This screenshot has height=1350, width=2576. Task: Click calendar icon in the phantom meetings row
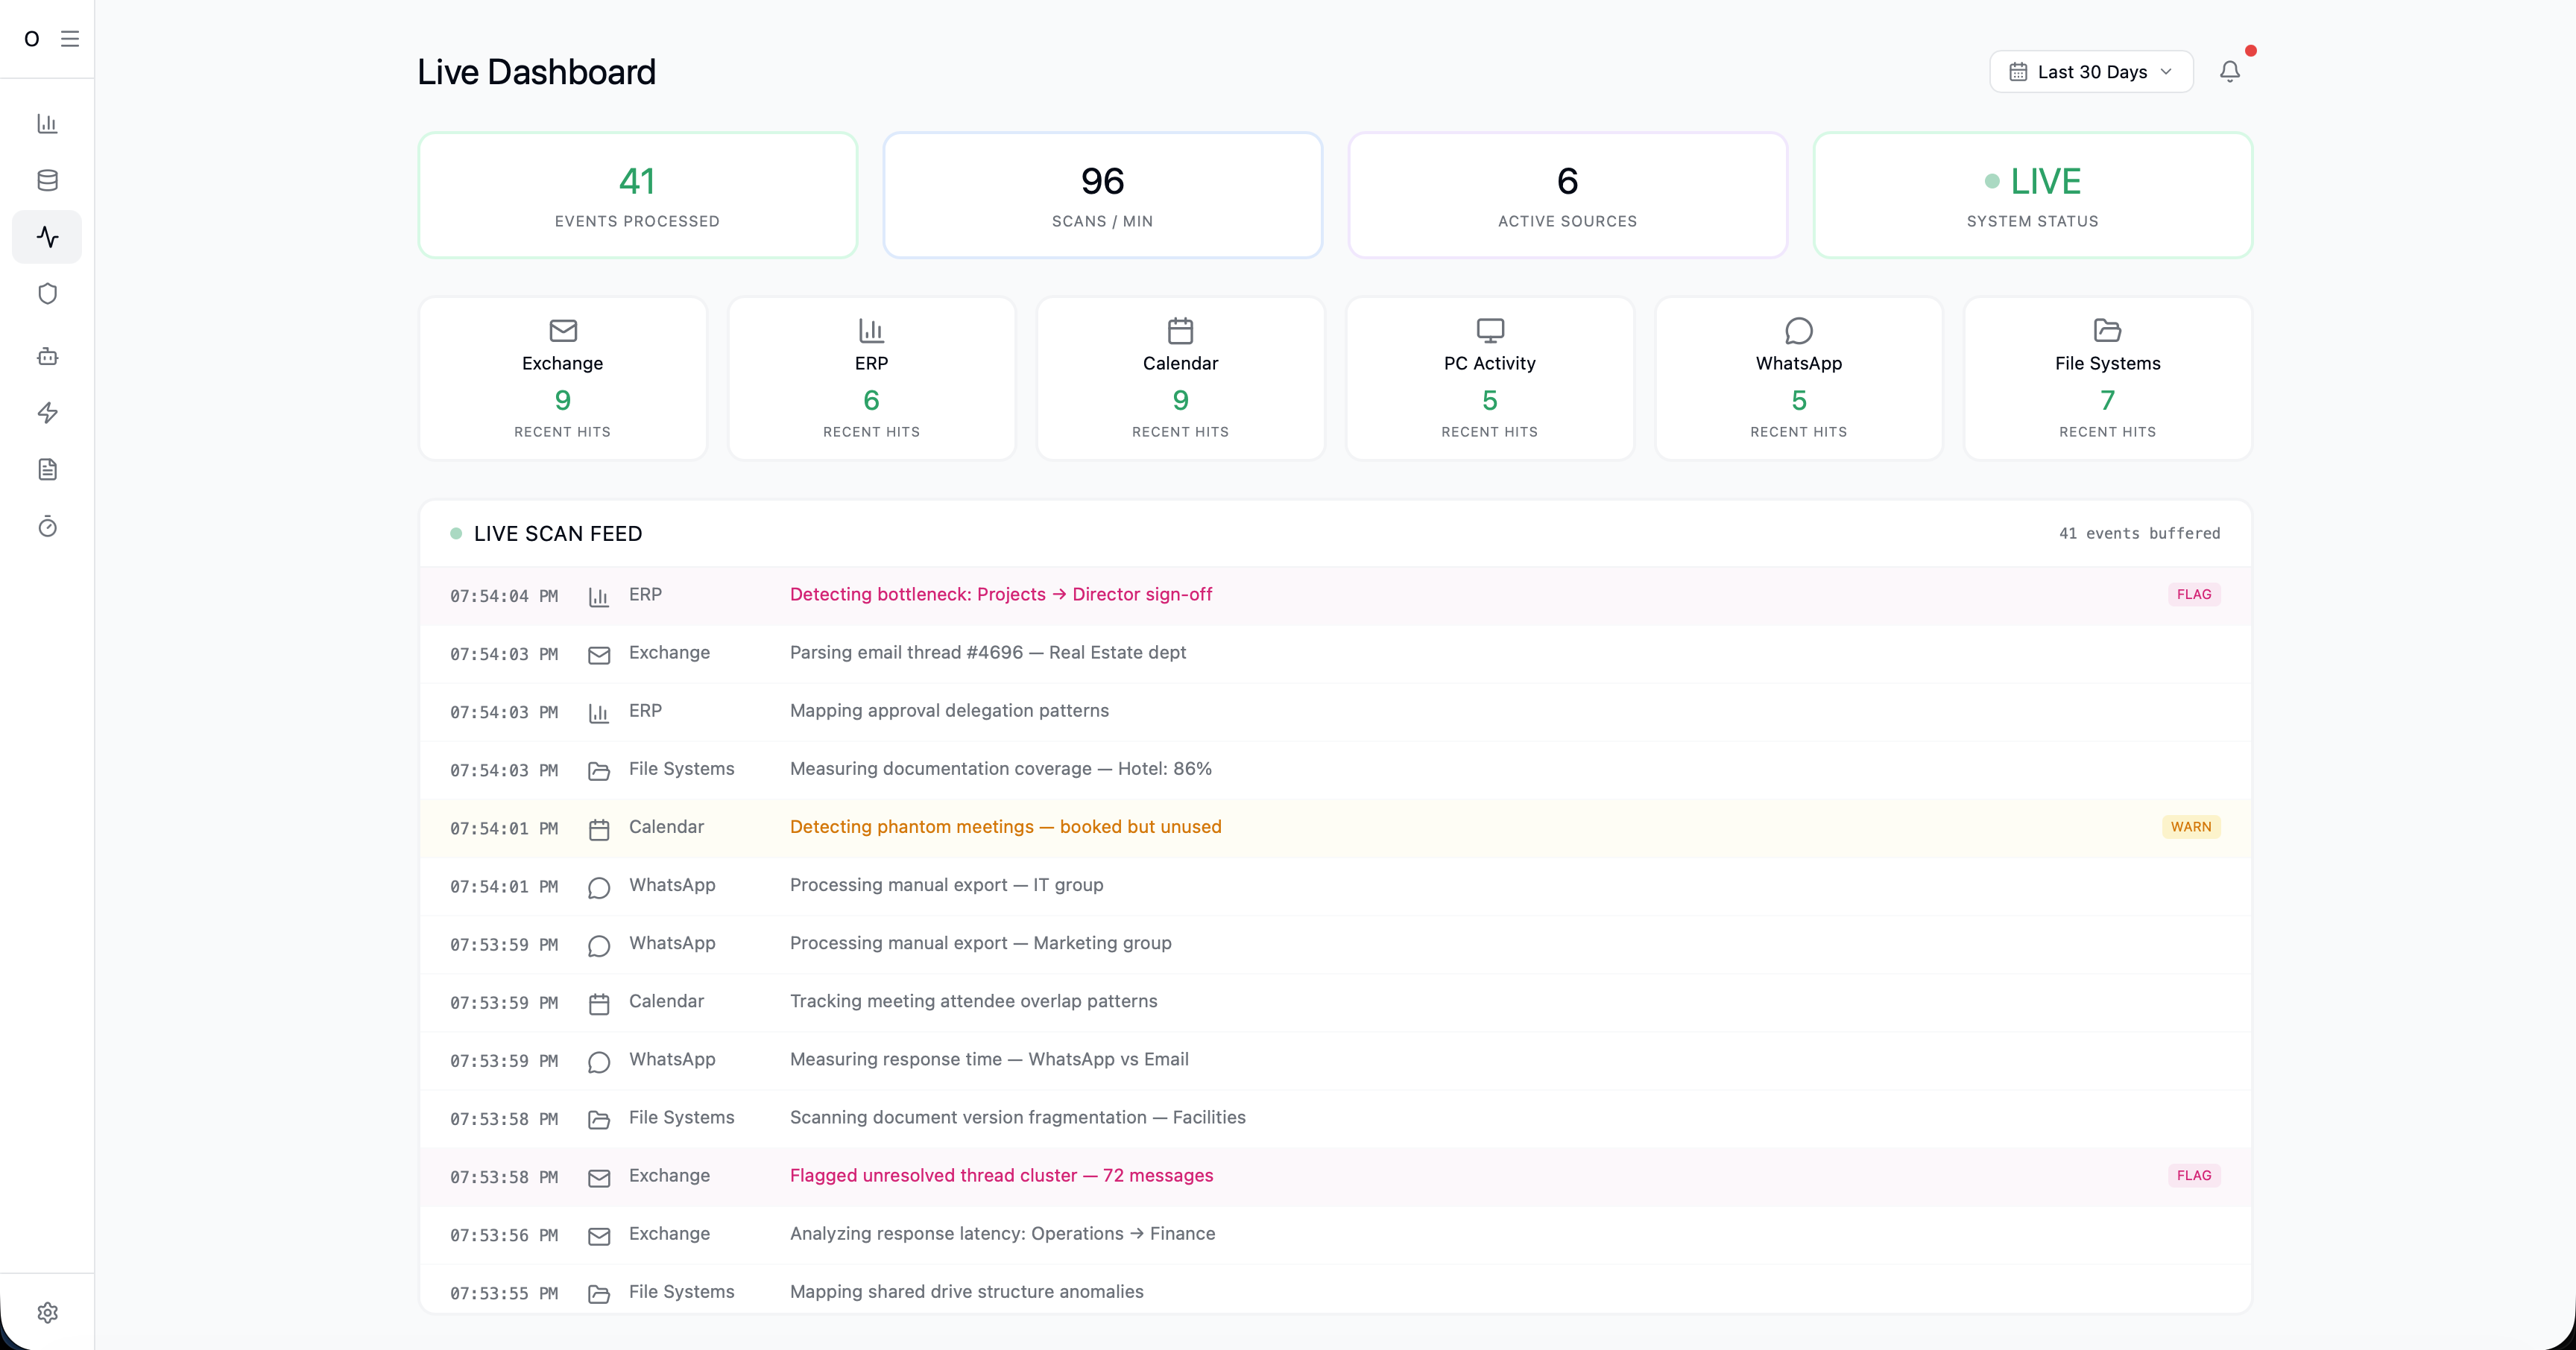(598, 829)
